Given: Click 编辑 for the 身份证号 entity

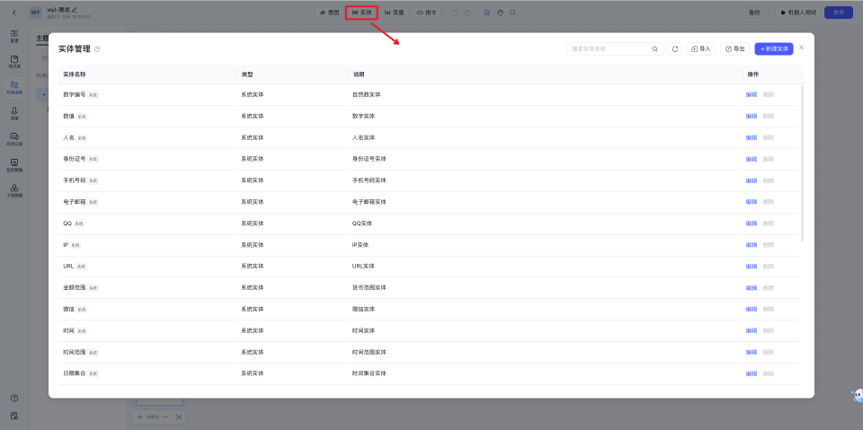Looking at the screenshot, I should [x=752, y=159].
